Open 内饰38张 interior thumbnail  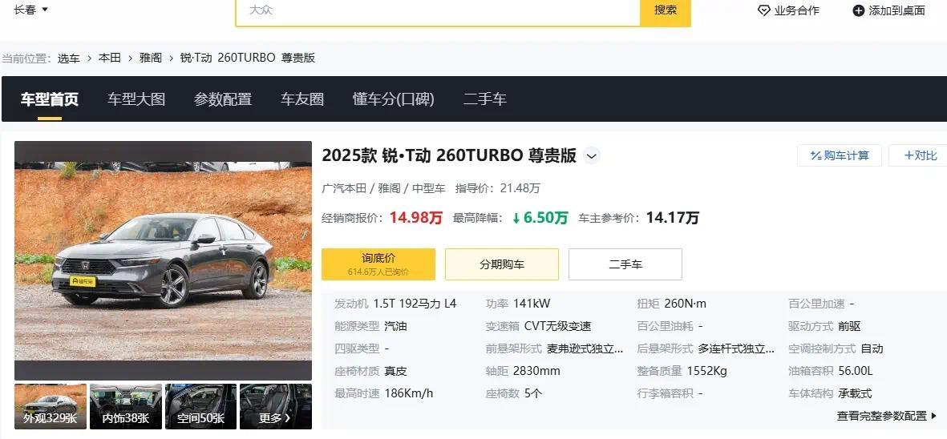[126, 406]
